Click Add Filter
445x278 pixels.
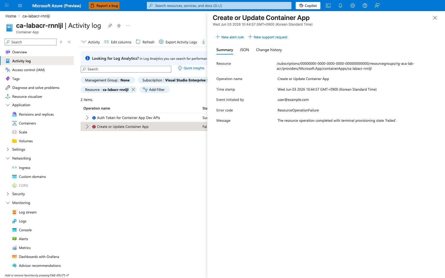coord(154,90)
